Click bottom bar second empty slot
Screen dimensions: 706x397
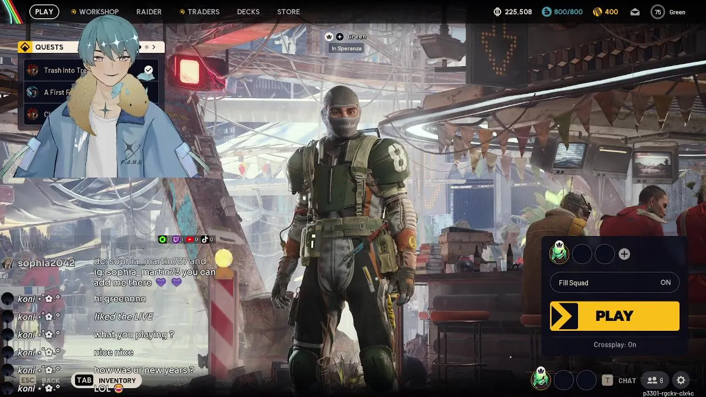tap(563, 380)
